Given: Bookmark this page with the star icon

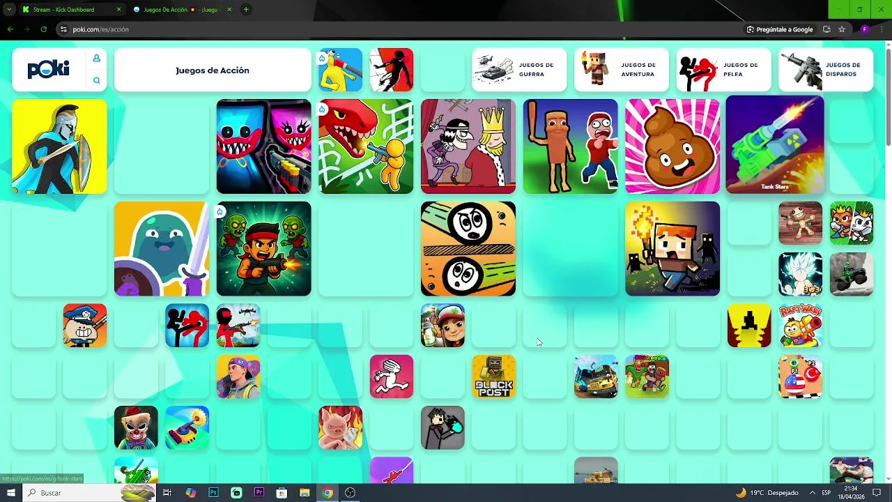Looking at the screenshot, I should pos(842,29).
